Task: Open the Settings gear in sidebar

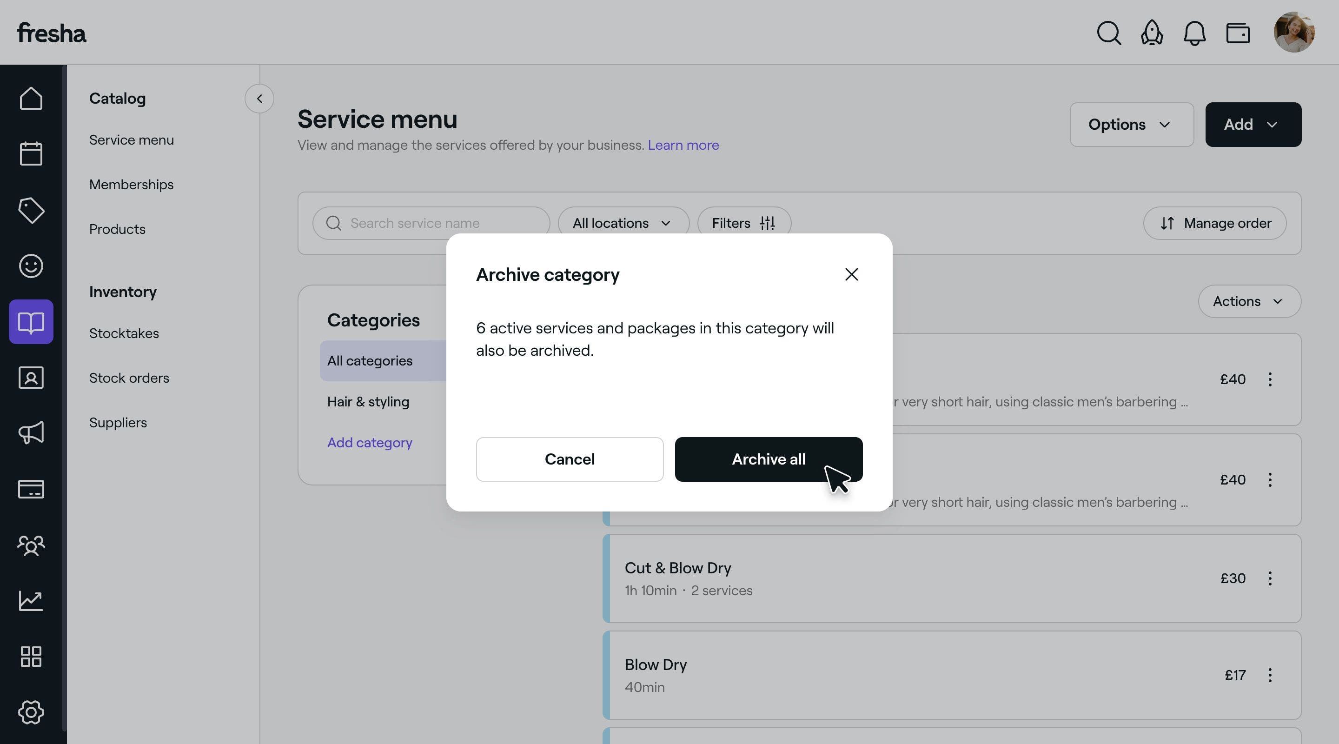Action: 31,712
